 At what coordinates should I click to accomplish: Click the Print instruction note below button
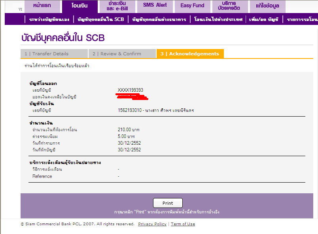(x=167, y=212)
